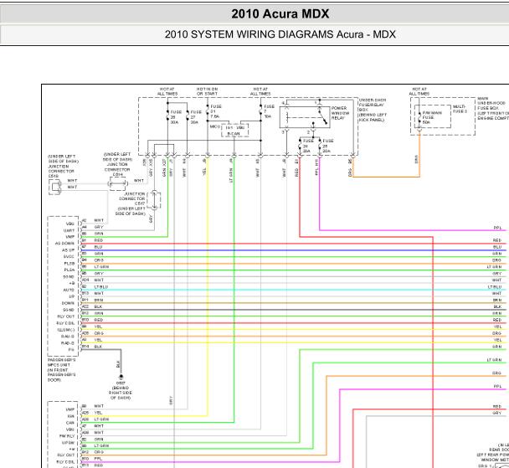Click the B-CAN box label
The height and width of the screenshot is (468, 509).
(234, 134)
